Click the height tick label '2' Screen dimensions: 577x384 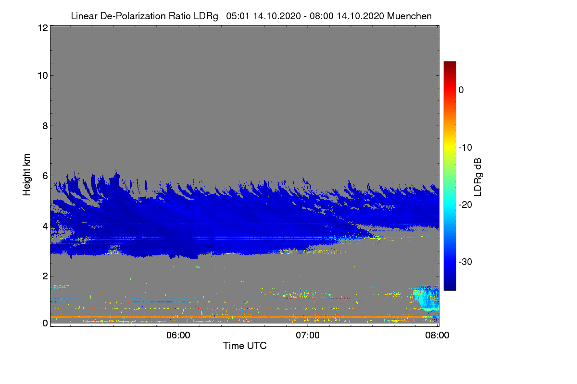pos(44,276)
